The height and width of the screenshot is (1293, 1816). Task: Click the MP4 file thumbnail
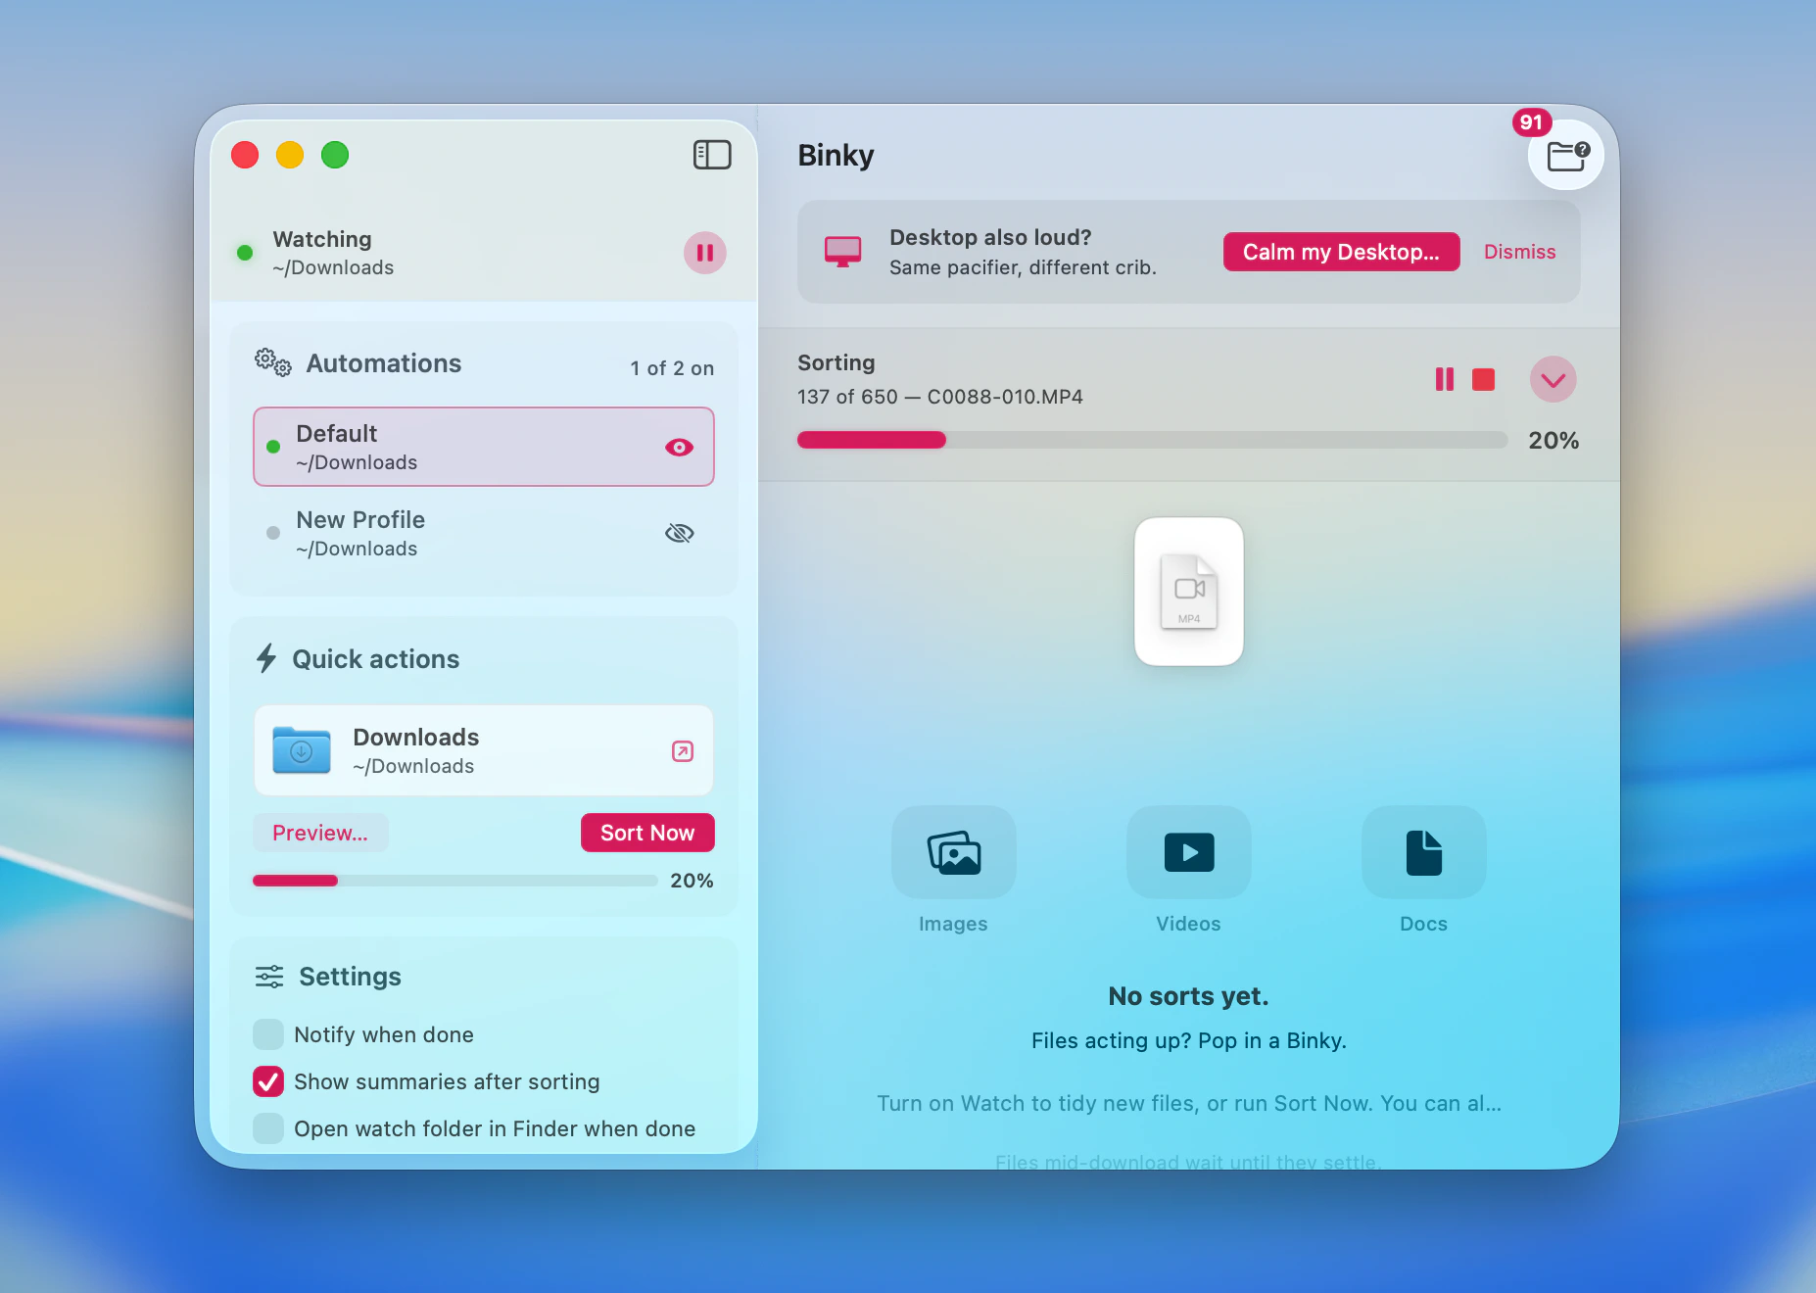click(1189, 592)
